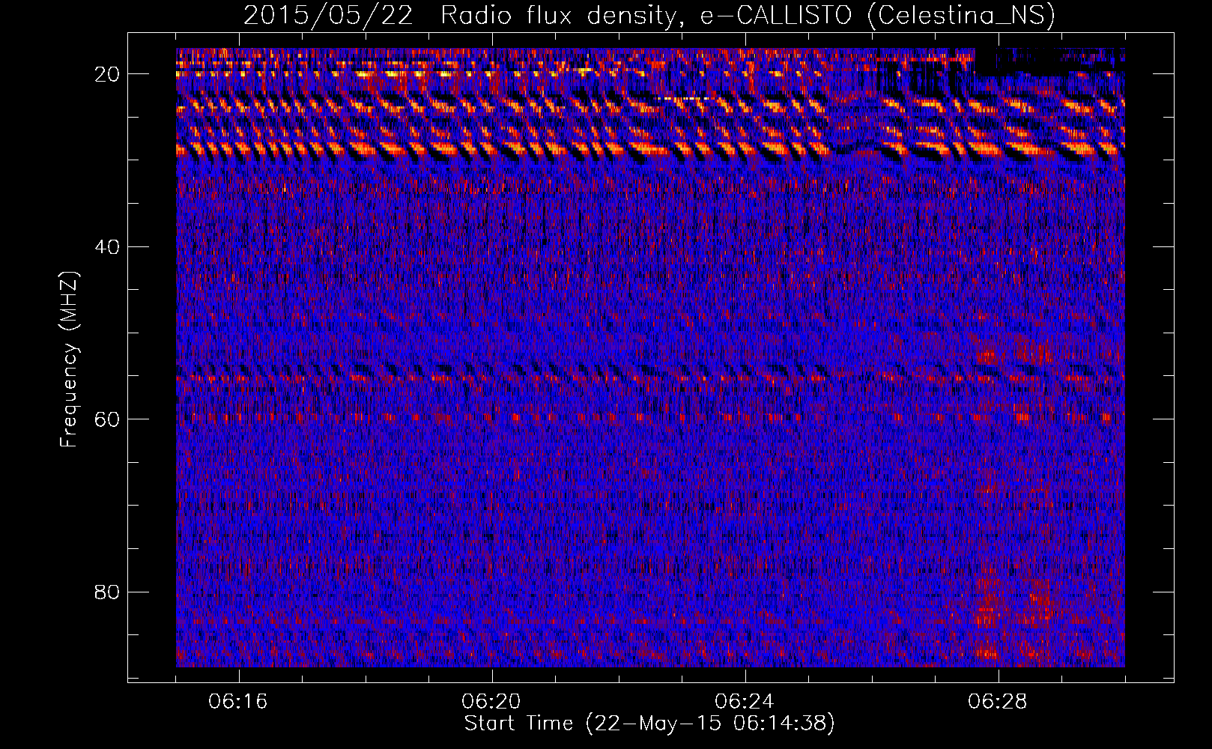The width and height of the screenshot is (1212, 749).
Task: Click the plot title '2015/05/22 Radio flux density'
Action: click(x=649, y=16)
